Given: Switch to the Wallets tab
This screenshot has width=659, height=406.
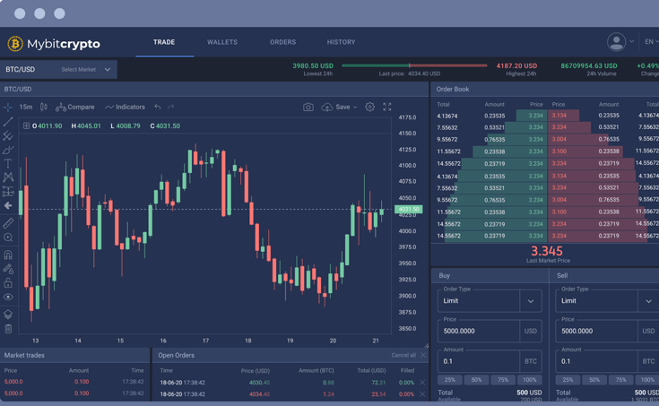Looking at the screenshot, I should point(222,42).
